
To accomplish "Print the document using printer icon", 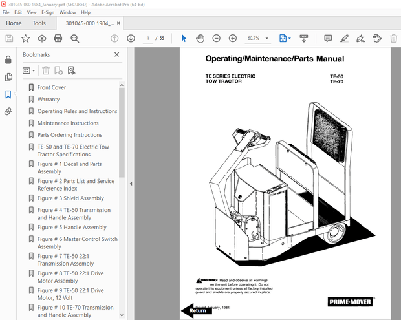I will (x=58, y=39).
